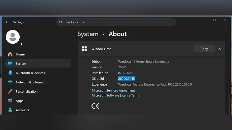
Task: Click the version value 25H2
Action: pyautogui.click(x=122, y=67)
